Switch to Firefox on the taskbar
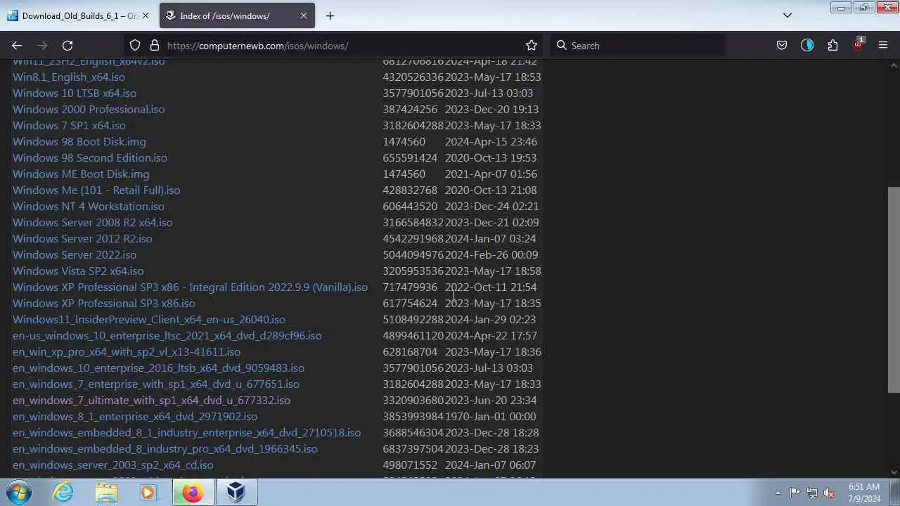The image size is (900, 506). point(193,492)
